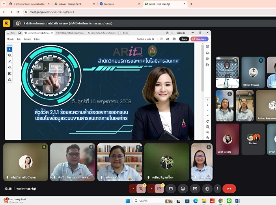Open the 3 more participants tile
The height and width of the screenshot is (205, 276).
[x=253, y=139]
